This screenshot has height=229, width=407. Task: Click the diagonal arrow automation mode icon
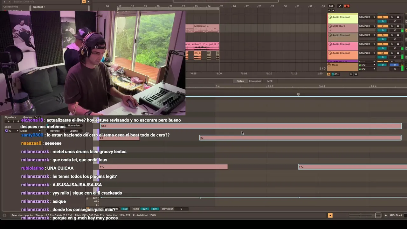point(340,6)
